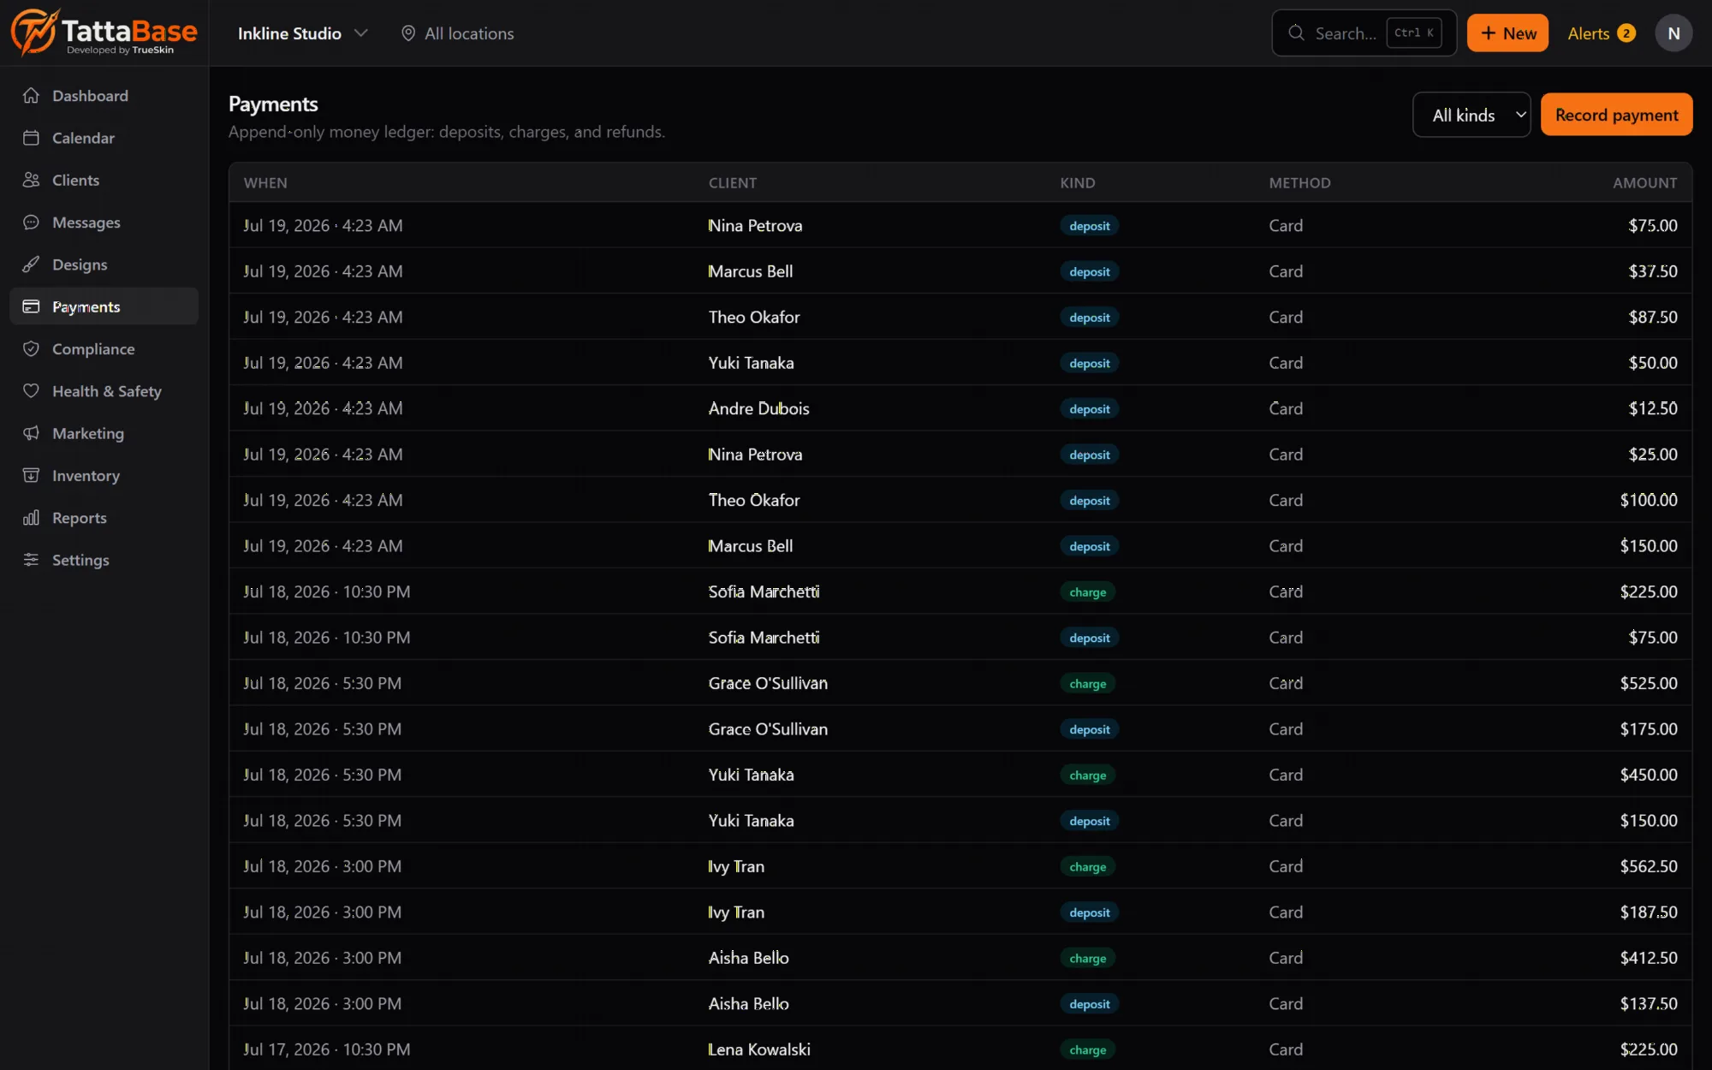This screenshot has height=1070, width=1712.
Task: Click the plus icon on New button
Action: (1489, 33)
